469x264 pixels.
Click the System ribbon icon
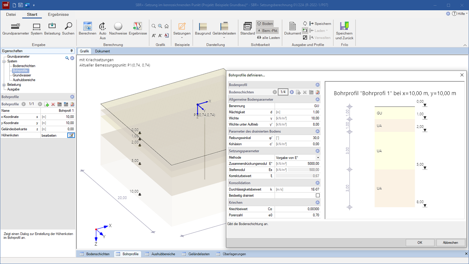click(37, 29)
